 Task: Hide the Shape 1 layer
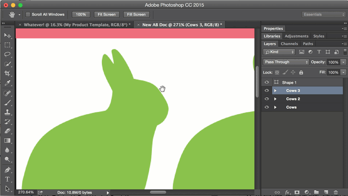pyautogui.click(x=267, y=82)
